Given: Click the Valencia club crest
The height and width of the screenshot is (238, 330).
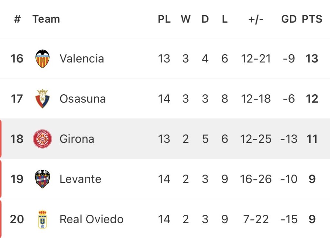Looking at the screenshot, I should coord(42,58).
